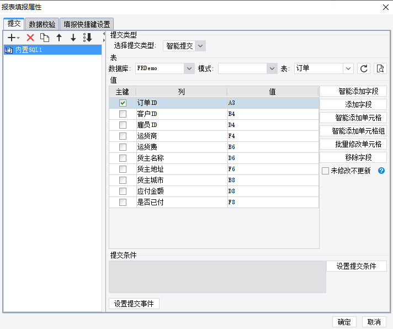Move item up with the up arrow
The height and width of the screenshot is (329, 393).
click(59, 38)
